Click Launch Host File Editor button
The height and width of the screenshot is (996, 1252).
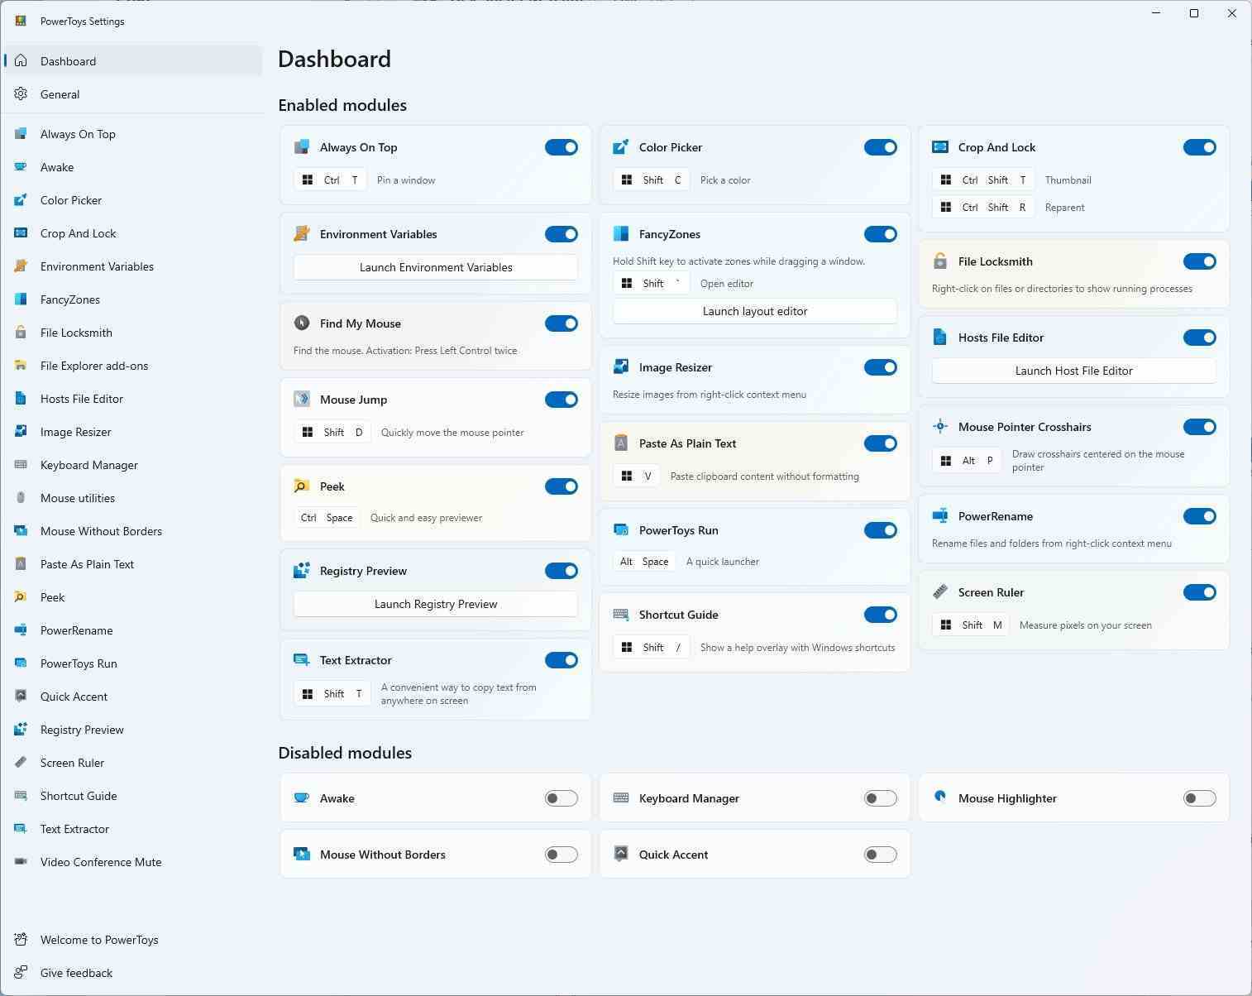pyautogui.click(x=1074, y=371)
